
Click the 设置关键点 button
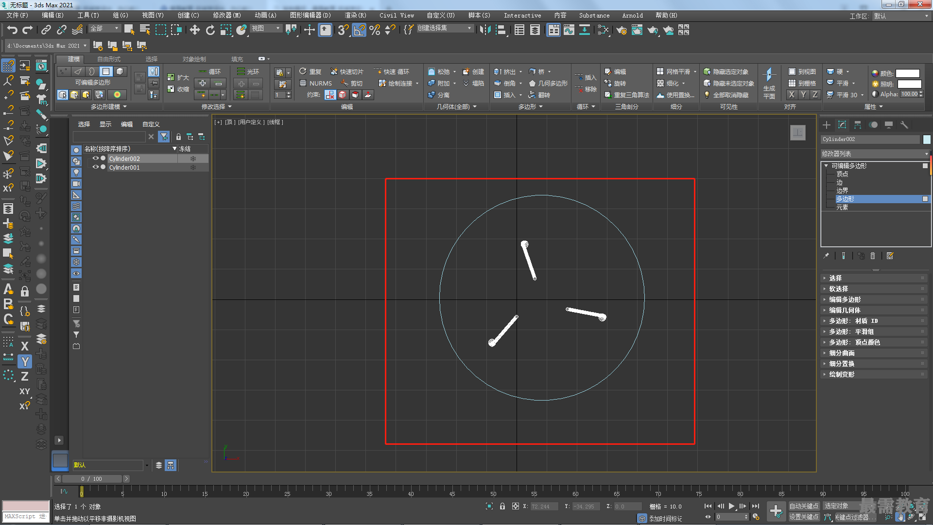[x=804, y=517]
